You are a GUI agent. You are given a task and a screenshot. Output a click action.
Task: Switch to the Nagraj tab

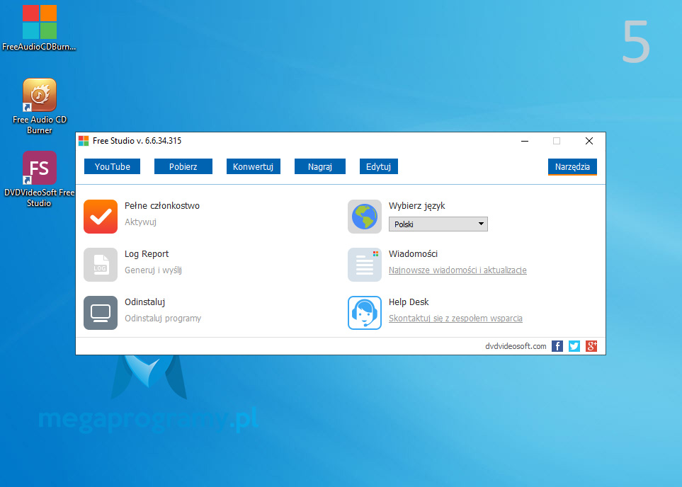pos(320,166)
